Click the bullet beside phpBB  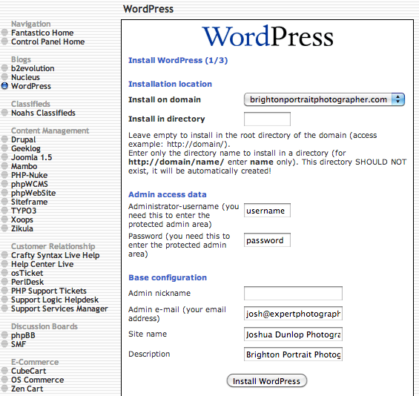[4, 335]
